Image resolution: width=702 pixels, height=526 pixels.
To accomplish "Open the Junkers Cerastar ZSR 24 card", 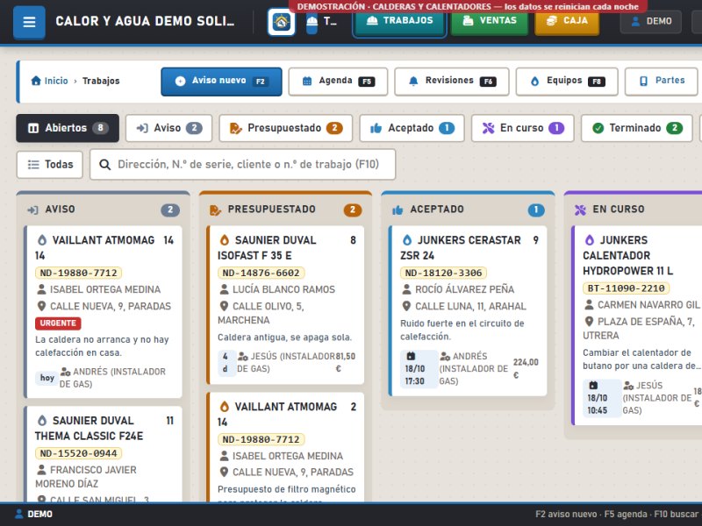I will pos(469,311).
